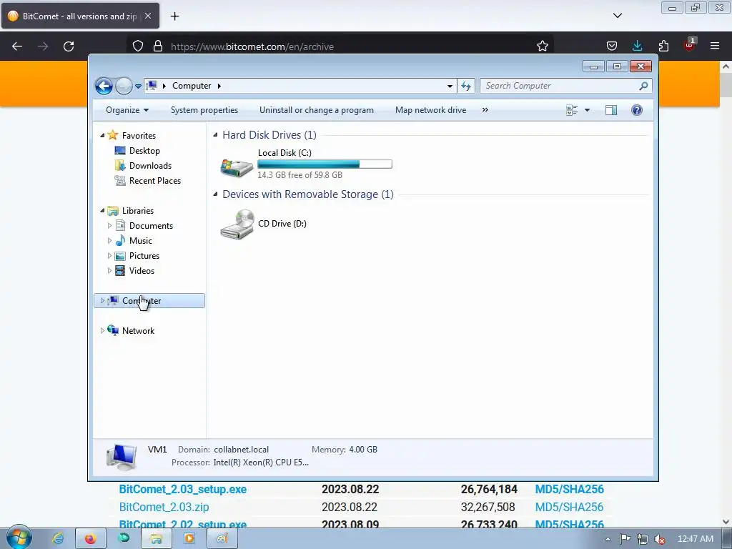Click Firefox back arrow
Image resolution: width=732 pixels, height=549 pixels.
coord(17,46)
